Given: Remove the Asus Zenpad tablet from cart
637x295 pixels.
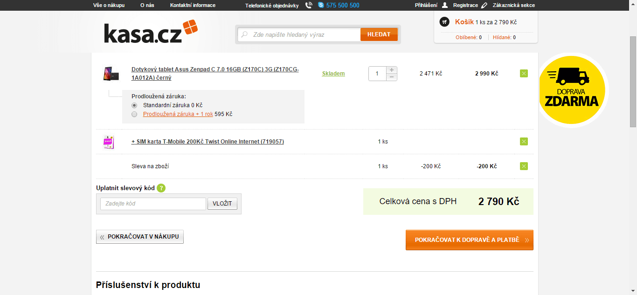Looking at the screenshot, I should click(x=524, y=73).
